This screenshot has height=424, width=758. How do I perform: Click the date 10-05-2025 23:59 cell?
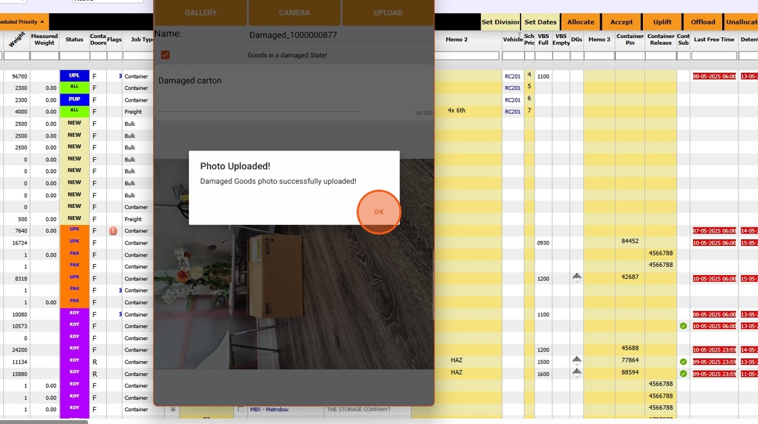click(x=714, y=350)
